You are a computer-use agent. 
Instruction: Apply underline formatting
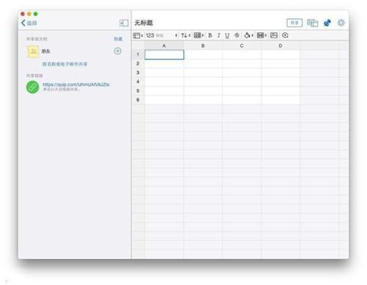(227, 35)
